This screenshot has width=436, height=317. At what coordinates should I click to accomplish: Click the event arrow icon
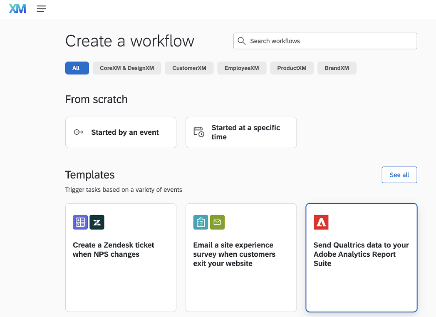[x=78, y=132]
